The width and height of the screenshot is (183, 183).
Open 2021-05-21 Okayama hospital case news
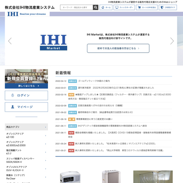pyautogui.click(x=119, y=151)
